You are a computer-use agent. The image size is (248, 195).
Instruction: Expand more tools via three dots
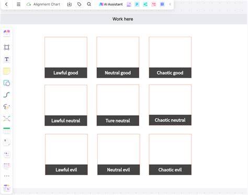(7, 176)
